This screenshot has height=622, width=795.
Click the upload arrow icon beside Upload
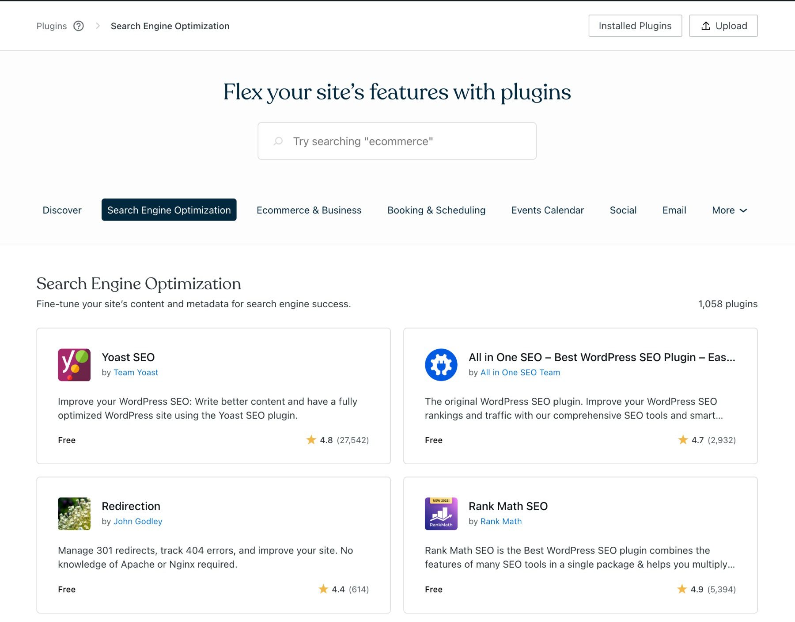pyautogui.click(x=705, y=26)
